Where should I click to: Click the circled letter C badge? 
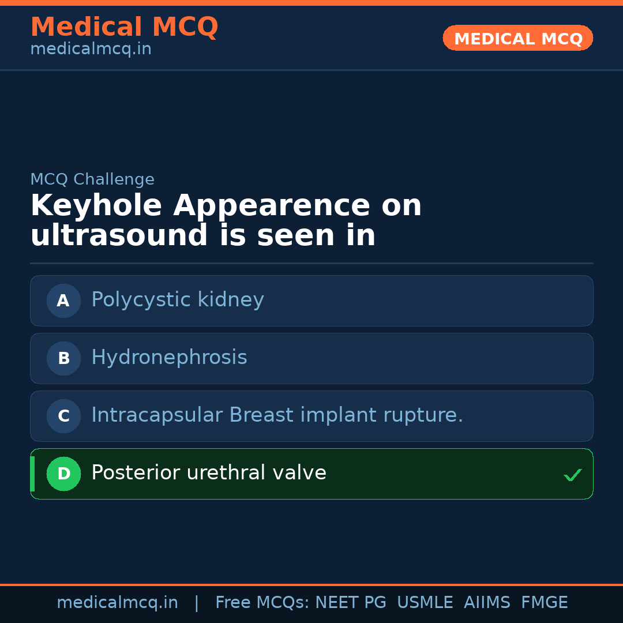pyautogui.click(x=63, y=416)
